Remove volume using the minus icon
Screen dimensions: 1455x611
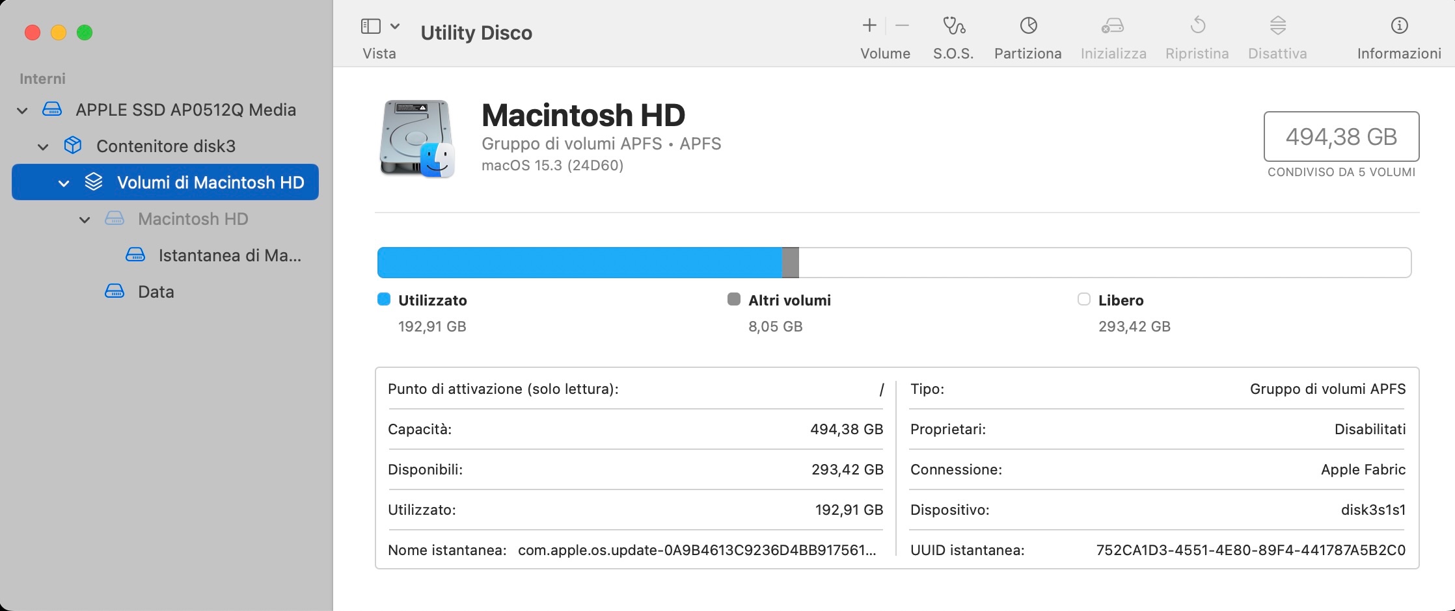[x=902, y=26]
